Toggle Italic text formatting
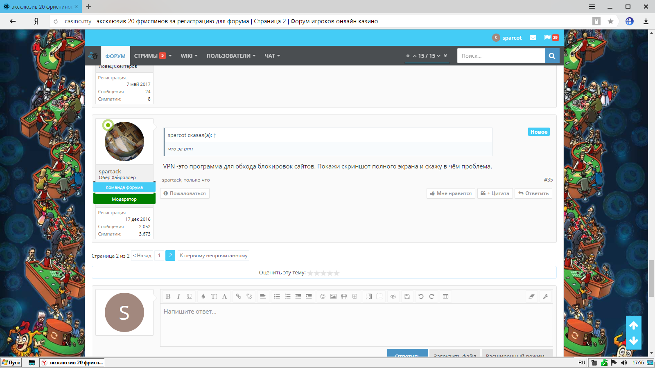 pos(178,296)
